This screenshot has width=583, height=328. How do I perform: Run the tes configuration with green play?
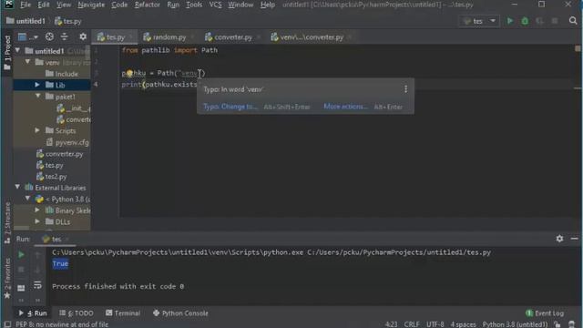click(510, 21)
